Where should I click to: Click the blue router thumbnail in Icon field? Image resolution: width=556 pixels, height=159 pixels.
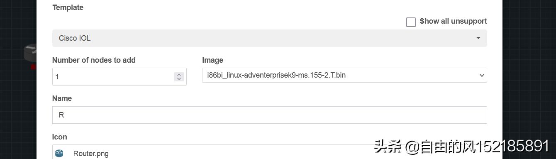click(x=59, y=154)
